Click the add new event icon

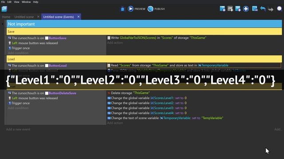(222, 9)
